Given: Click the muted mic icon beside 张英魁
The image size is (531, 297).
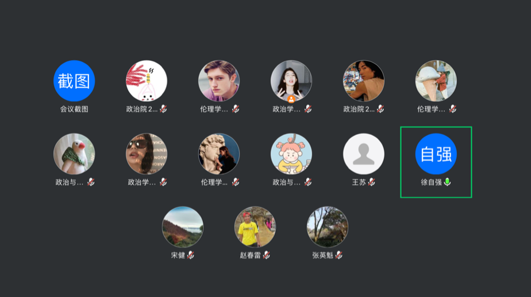Looking at the screenshot, I should click(x=338, y=255).
